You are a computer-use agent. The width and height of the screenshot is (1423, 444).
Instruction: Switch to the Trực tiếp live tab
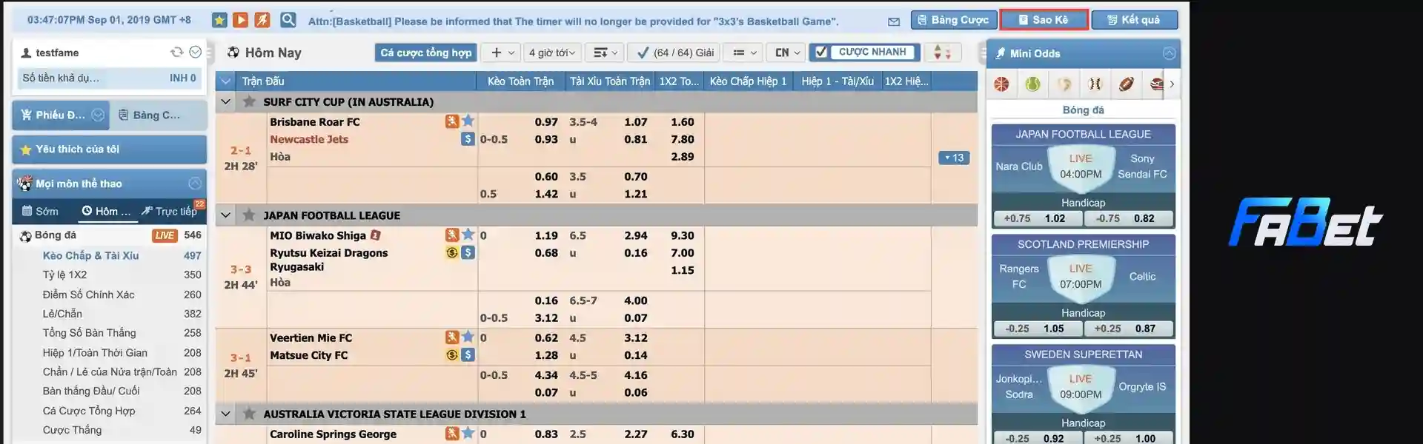[x=170, y=212]
